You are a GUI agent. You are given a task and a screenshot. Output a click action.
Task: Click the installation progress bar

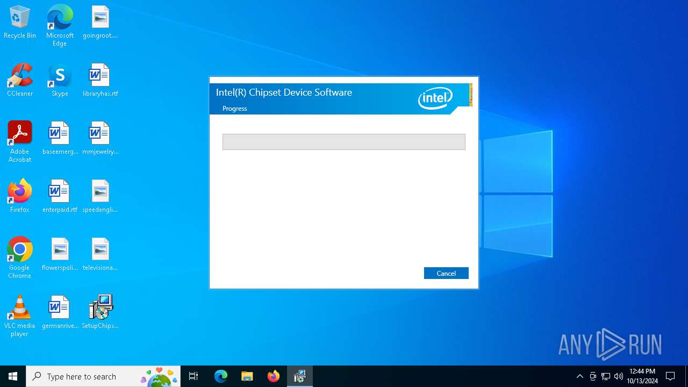tap(344, 142)
